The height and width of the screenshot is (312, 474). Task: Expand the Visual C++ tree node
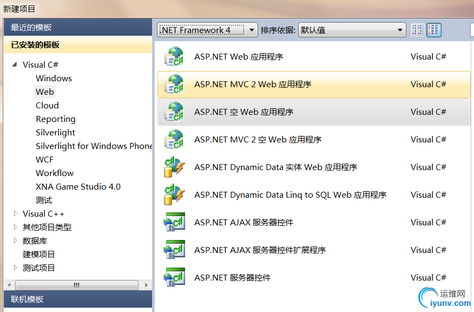15,213
